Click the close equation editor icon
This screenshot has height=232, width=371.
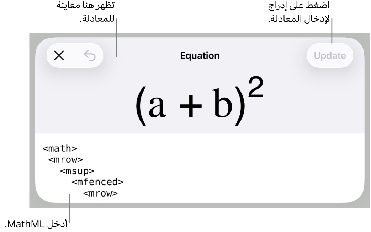click(59, 55)
